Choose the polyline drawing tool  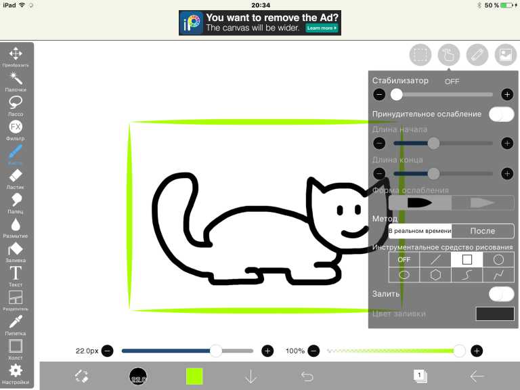pos(498,275)
